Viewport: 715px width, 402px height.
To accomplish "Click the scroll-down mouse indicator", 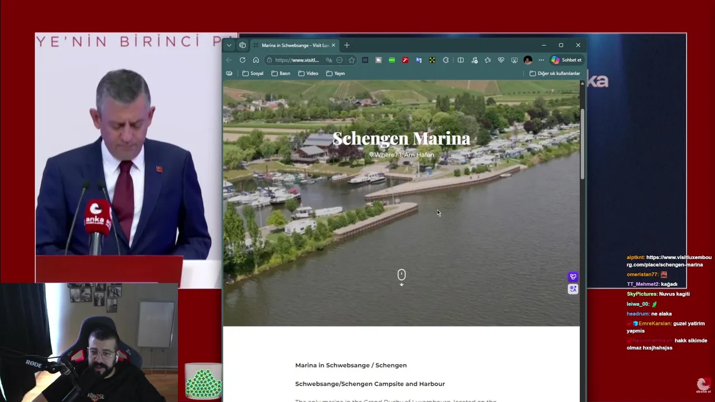I will click(x=402, y=276).
